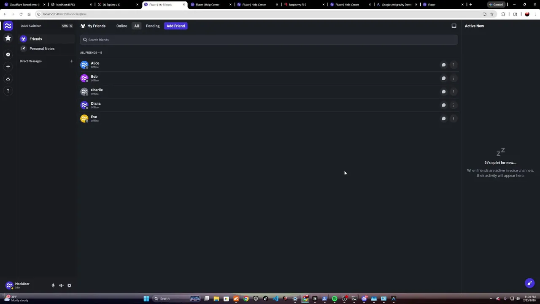Switch to the Online friends tab
This screenshot has width=540, height=304.
pyautogui.click(x=121, y=26)
